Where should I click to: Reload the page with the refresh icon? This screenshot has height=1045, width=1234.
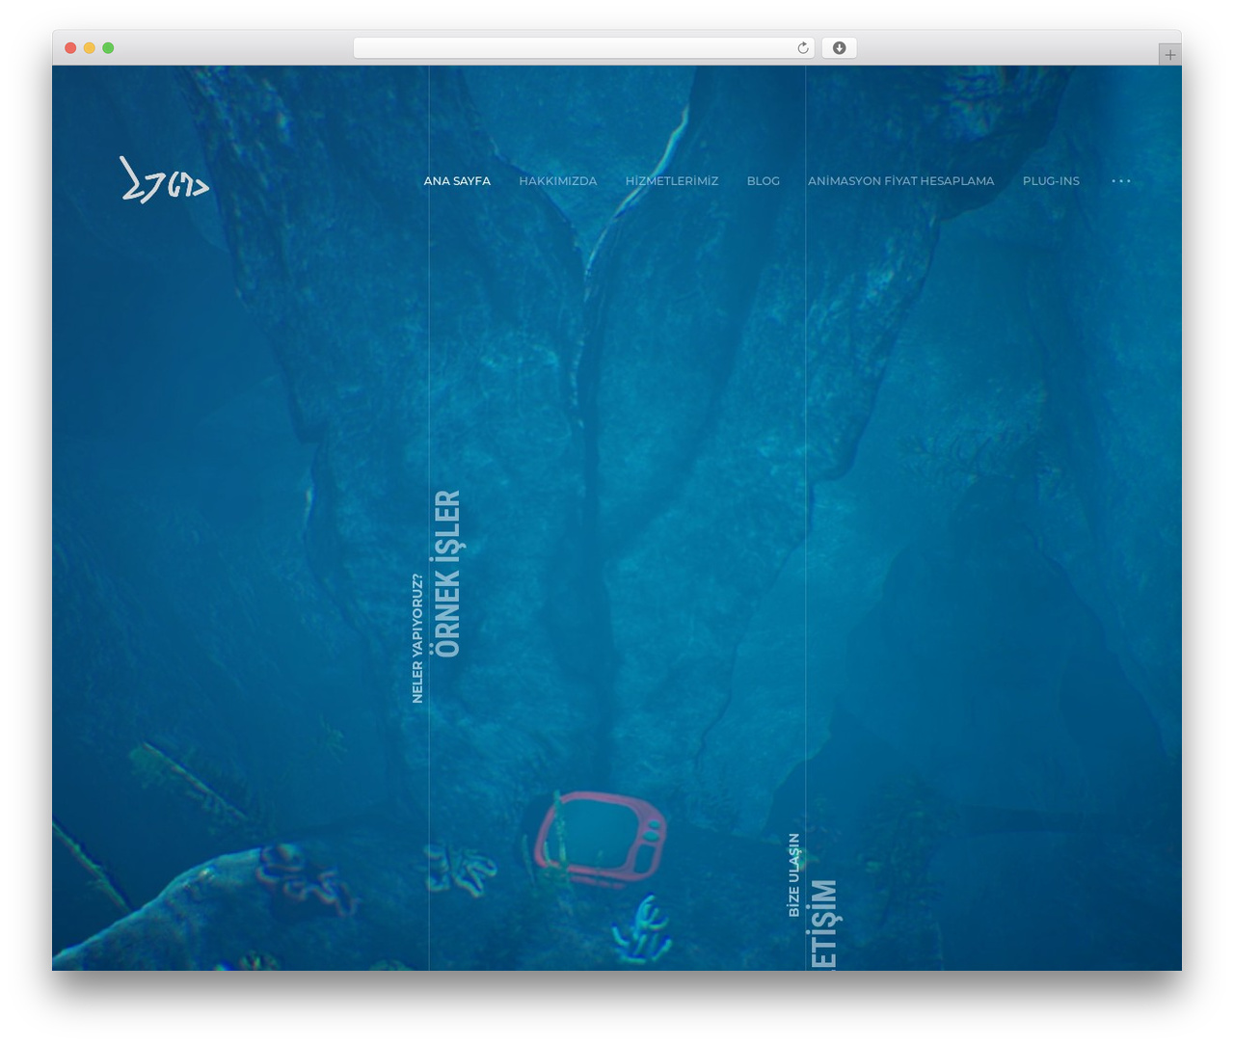(x=803, y=48)
